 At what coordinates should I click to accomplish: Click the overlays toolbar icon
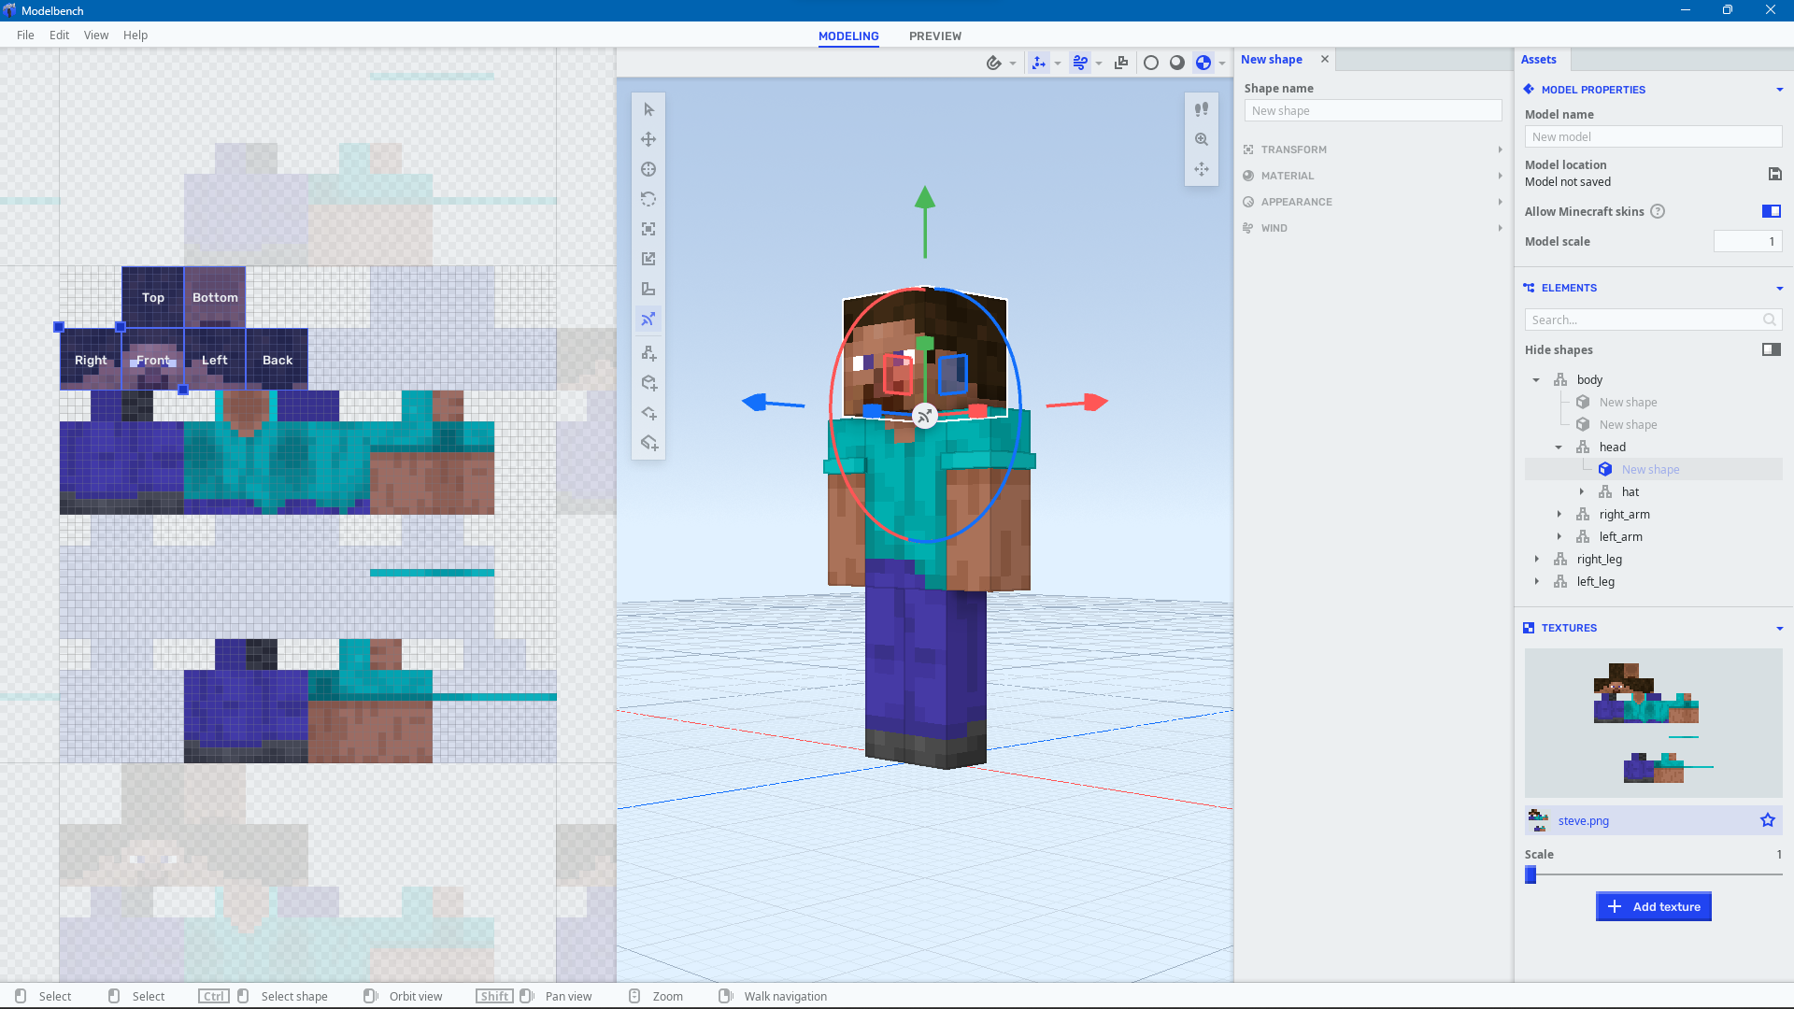(1121, 63)
